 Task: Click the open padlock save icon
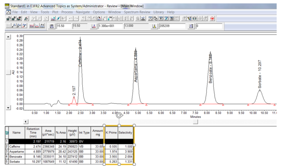(8, 18)
